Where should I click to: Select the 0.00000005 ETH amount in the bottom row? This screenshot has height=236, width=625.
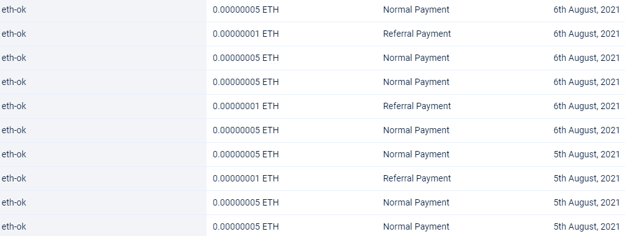pyautogui.click(x=245, y=226)
